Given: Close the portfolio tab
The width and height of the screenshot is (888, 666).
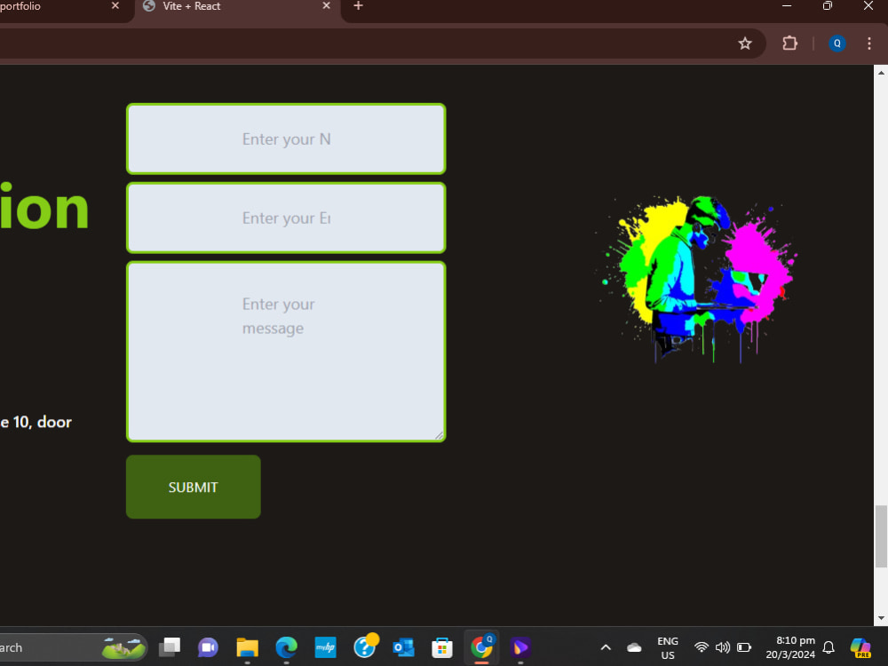Looking at the screenshot, I should point(115,5).
